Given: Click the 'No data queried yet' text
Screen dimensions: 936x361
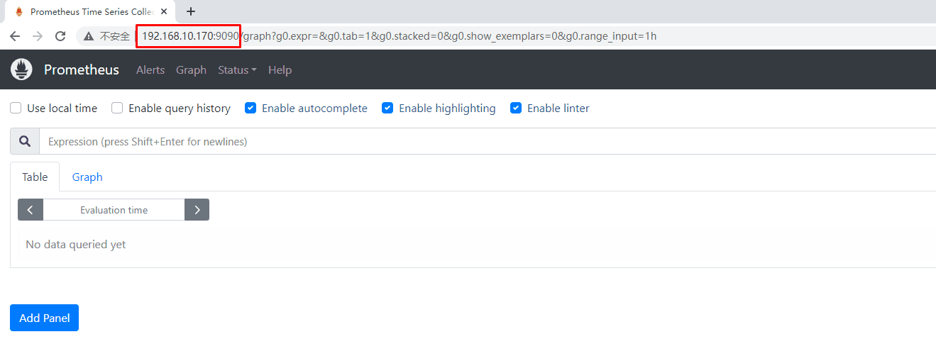Looking at the screenshot, I should tap(76, 244).
